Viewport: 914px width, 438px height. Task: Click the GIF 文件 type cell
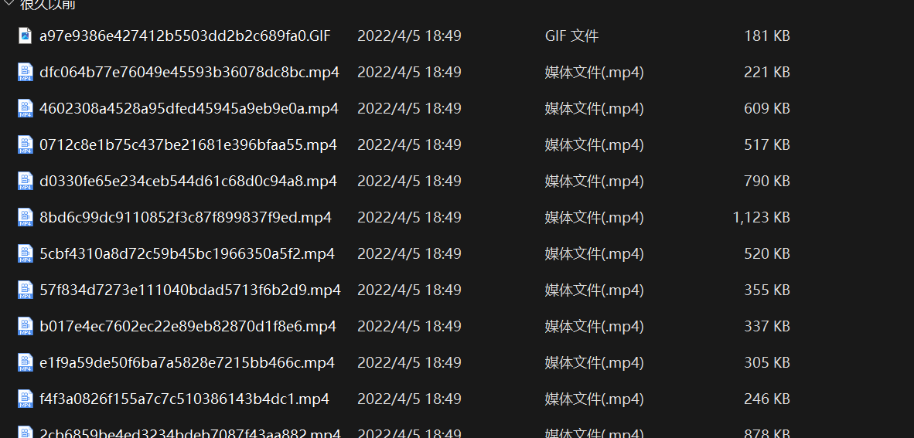pos(571,36)
